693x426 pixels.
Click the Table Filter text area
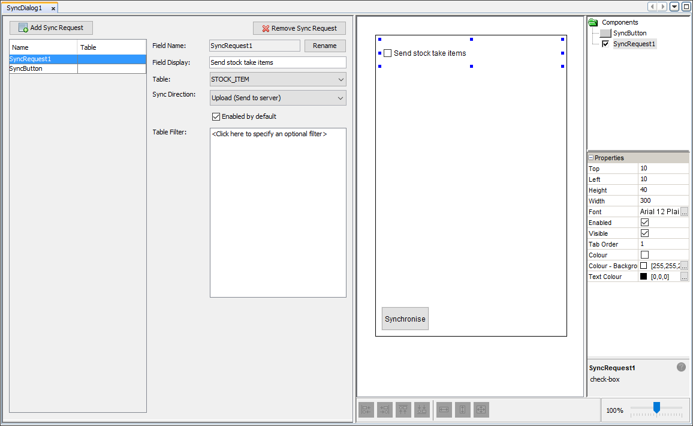278,213
